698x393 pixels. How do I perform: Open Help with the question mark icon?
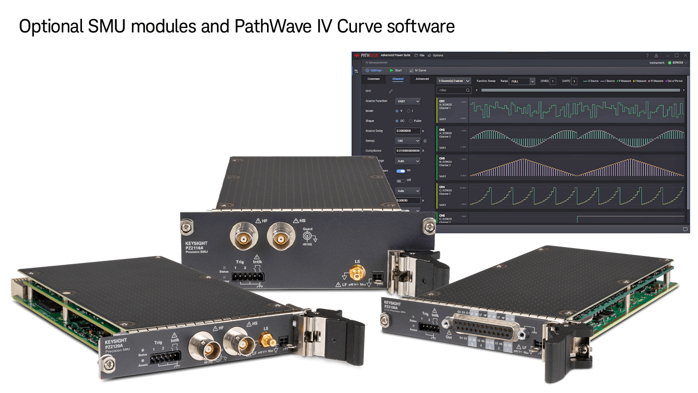tap(647, 56)
